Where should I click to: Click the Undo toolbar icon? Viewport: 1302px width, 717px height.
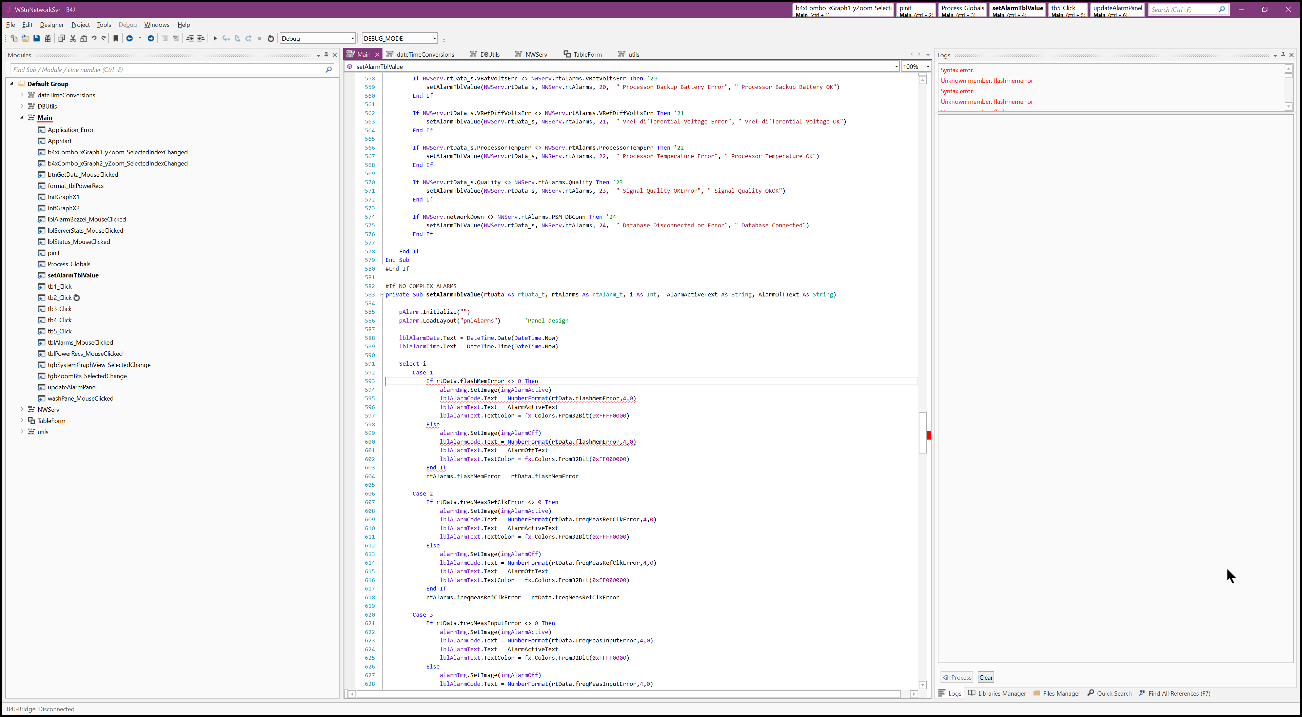(x=94, y=38)
